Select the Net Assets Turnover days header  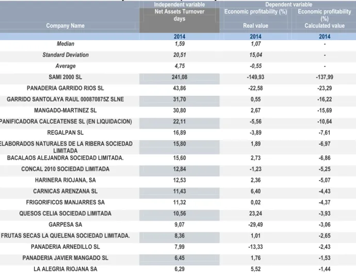click(x=180, y=15)
